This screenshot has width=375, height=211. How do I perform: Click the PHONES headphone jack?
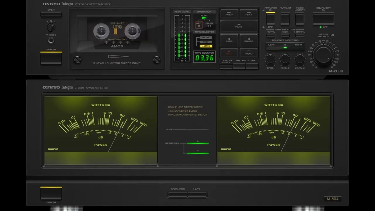tap(51, 40)
